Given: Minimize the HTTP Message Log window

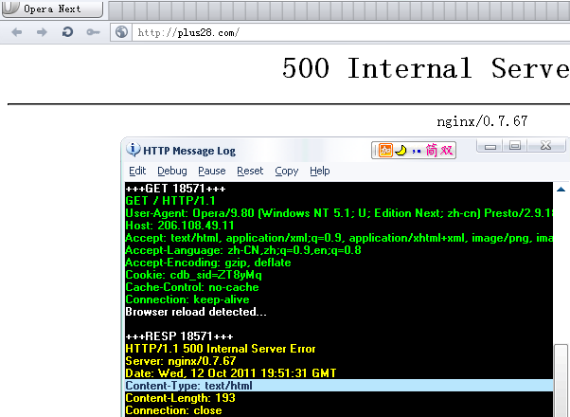Looking at the screenshot, I should click(490, 146).
